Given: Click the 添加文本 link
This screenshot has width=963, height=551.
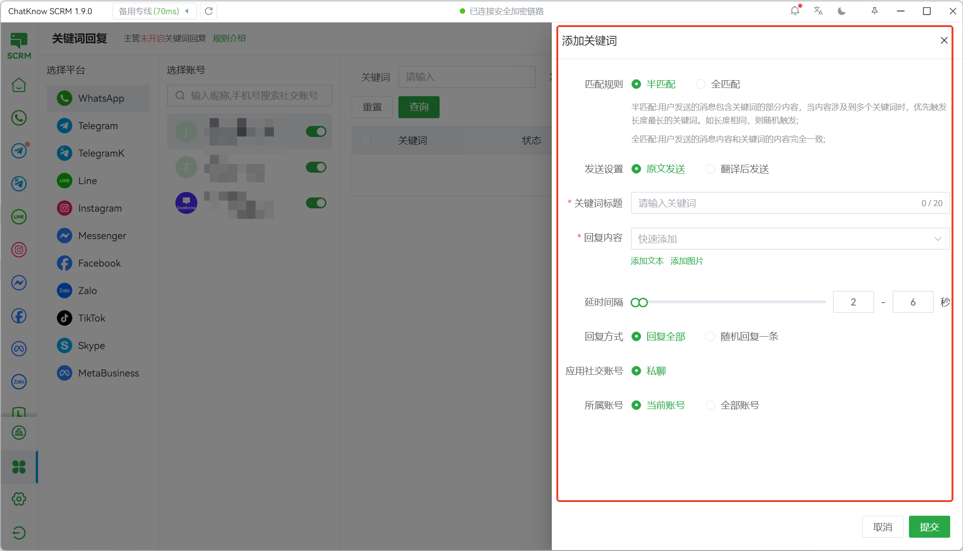Looking at the screenshot, I should [647, 261].
